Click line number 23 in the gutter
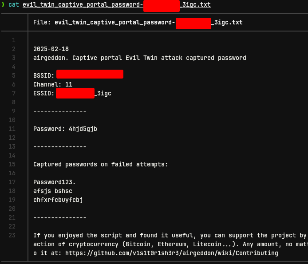 tap(12, 235)
